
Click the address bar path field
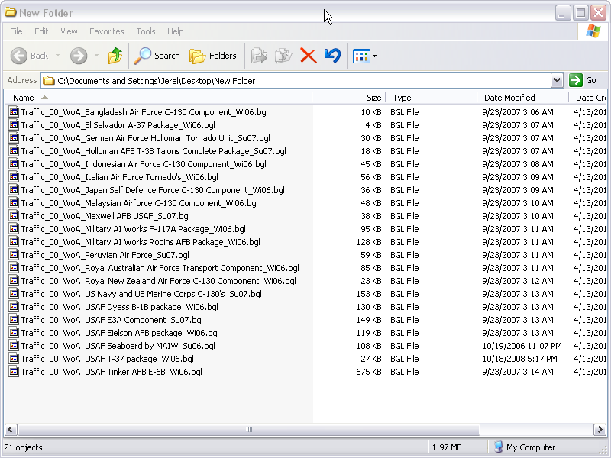[298, 80]
